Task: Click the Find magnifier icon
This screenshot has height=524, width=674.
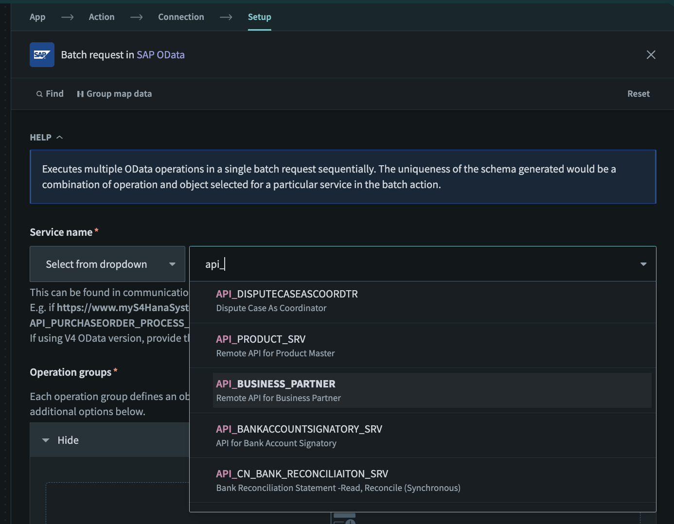Action: 39,94
